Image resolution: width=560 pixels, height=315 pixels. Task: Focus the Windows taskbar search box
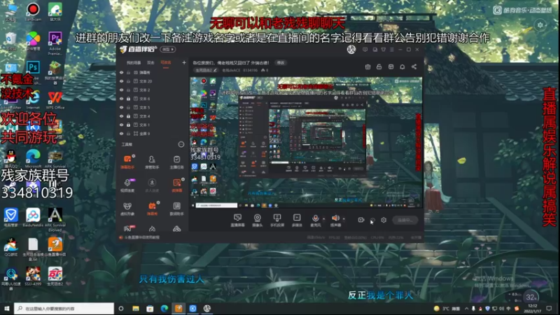[64, 308]
